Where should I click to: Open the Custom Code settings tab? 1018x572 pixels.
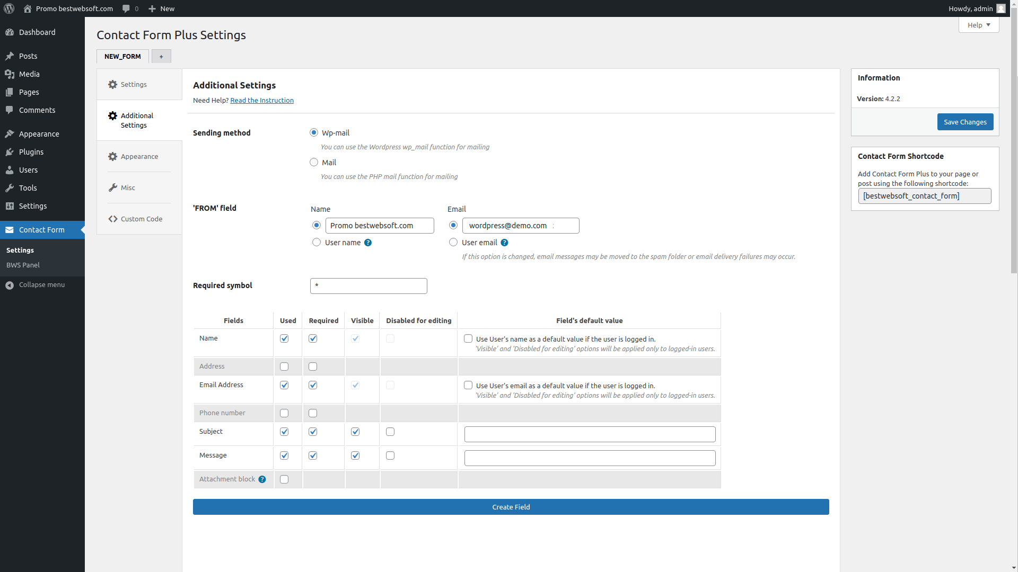(141, 219)
